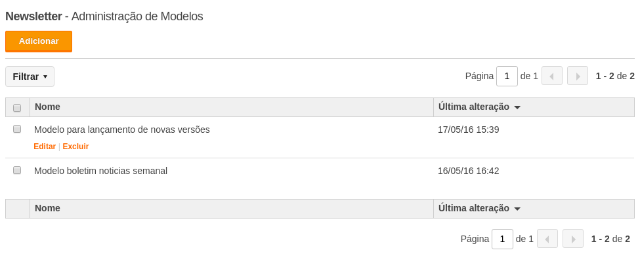
Task: Sort by Nome column header
Action: pyautogui.click(x=47, y=107)
